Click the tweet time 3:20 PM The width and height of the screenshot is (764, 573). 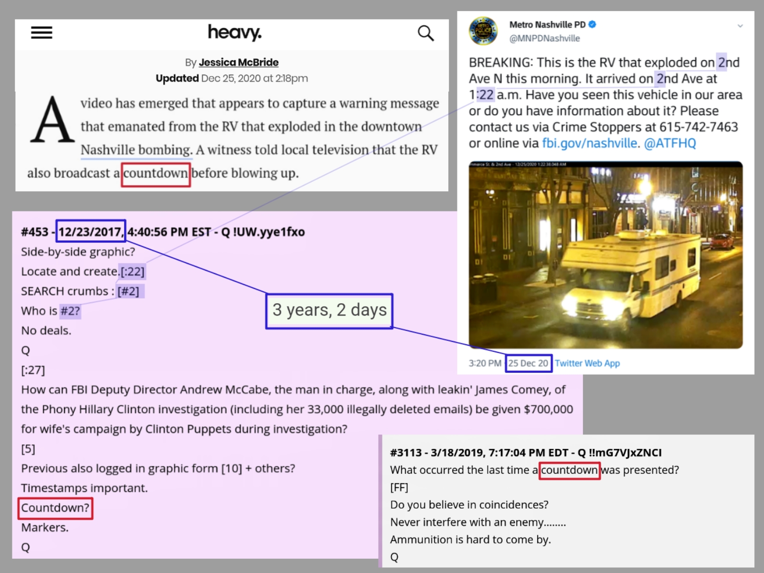[485, 363]
